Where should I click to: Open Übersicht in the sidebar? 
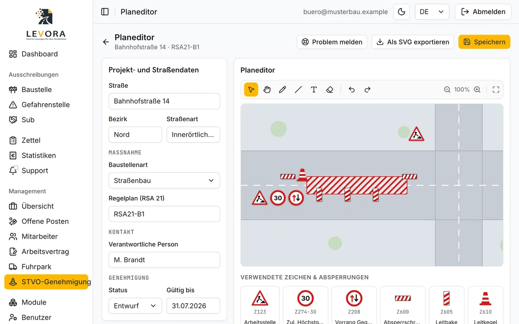(46, 206)
